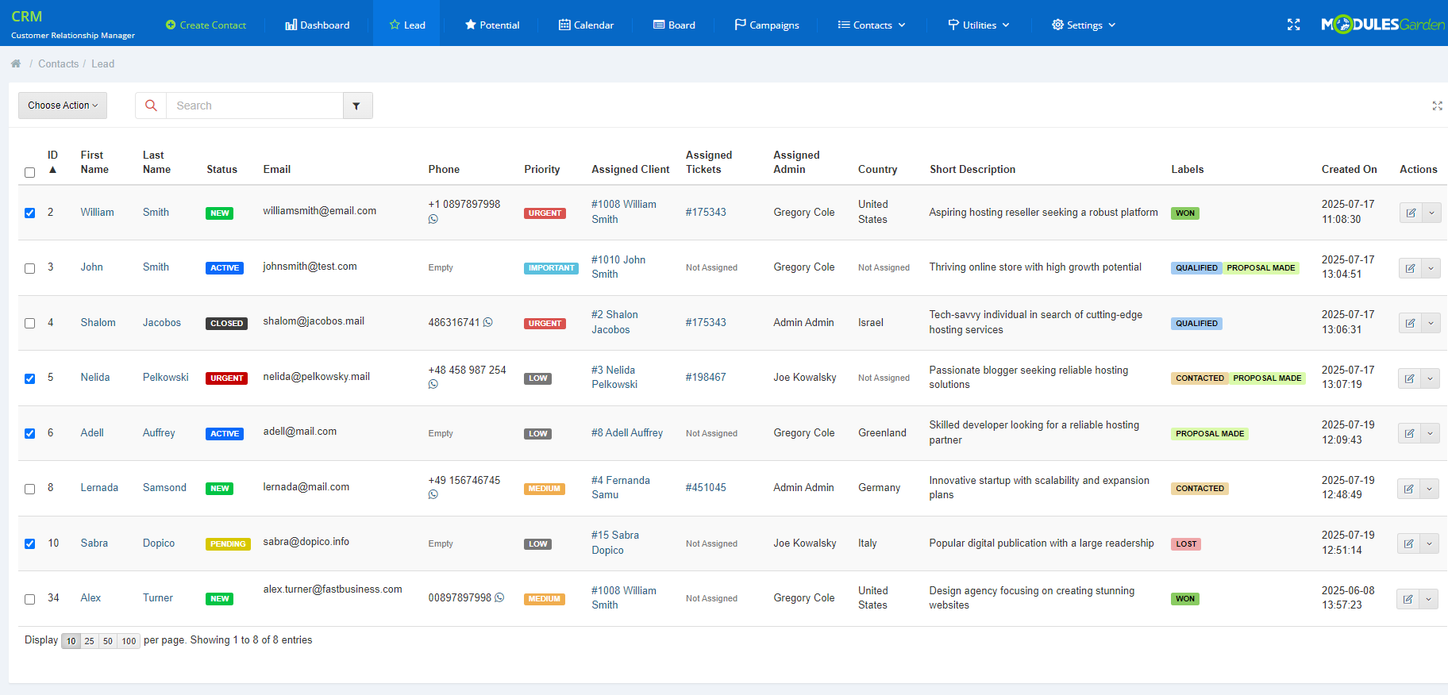
Task: Open the Campaigns menu item
Action: [x=767, y=25]
